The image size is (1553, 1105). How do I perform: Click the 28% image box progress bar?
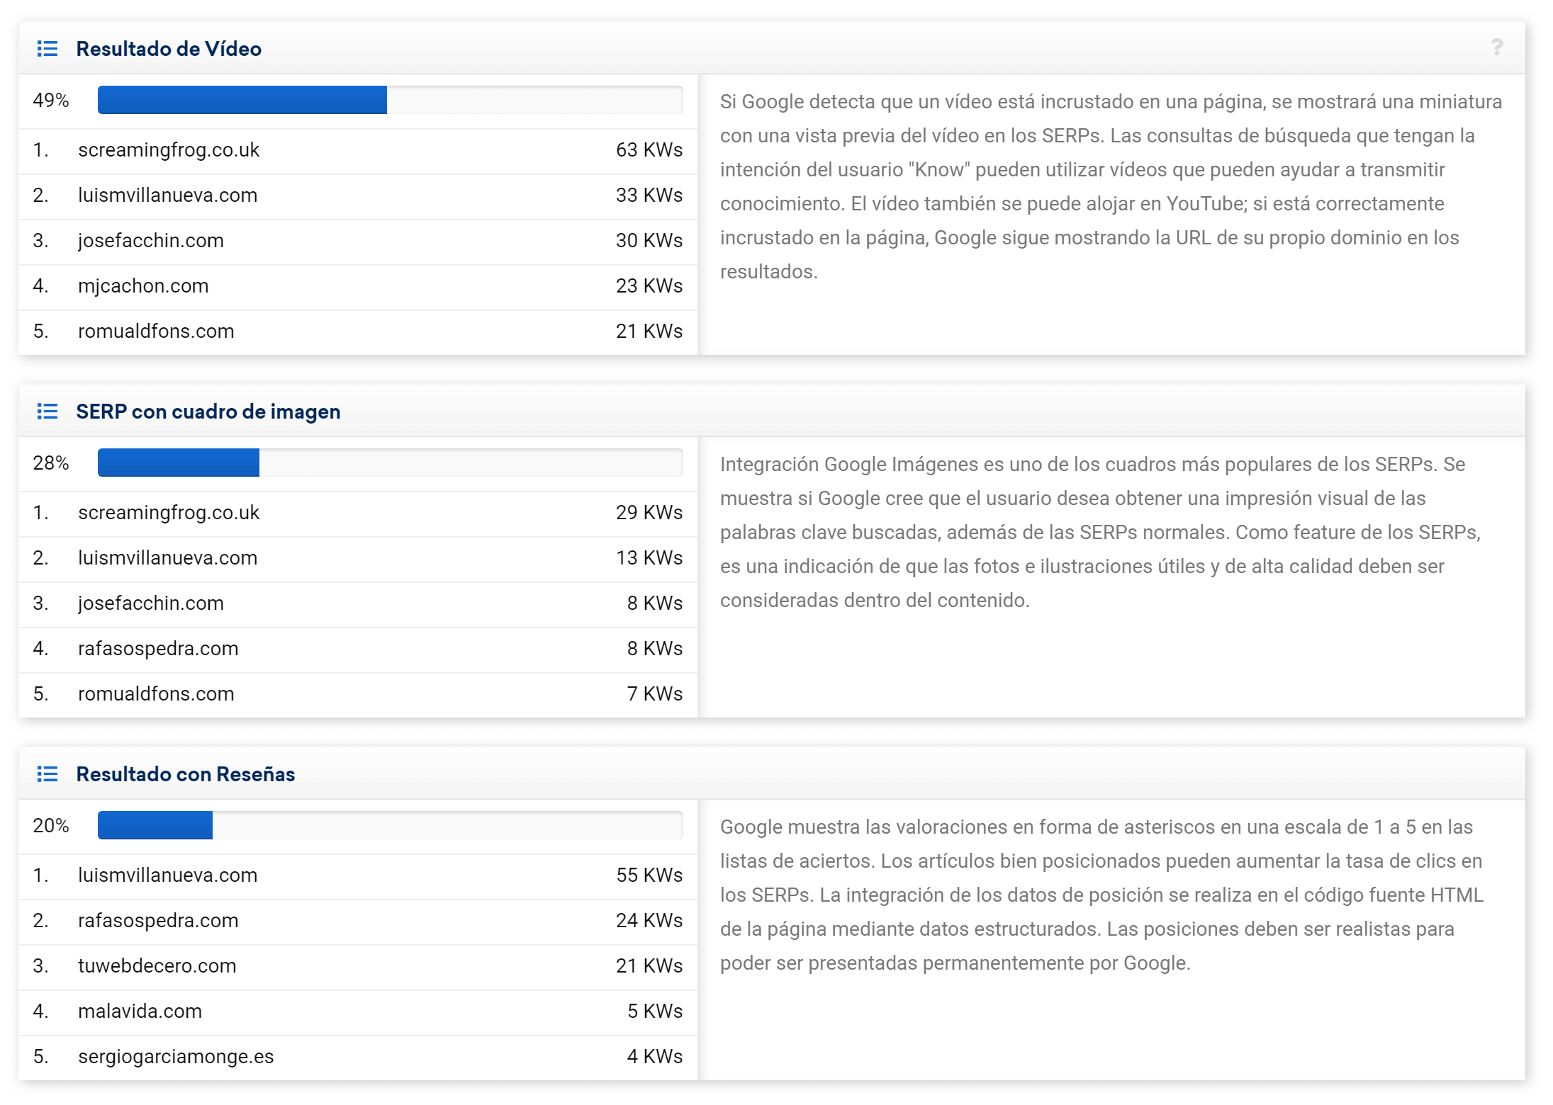tap(390, 463)
